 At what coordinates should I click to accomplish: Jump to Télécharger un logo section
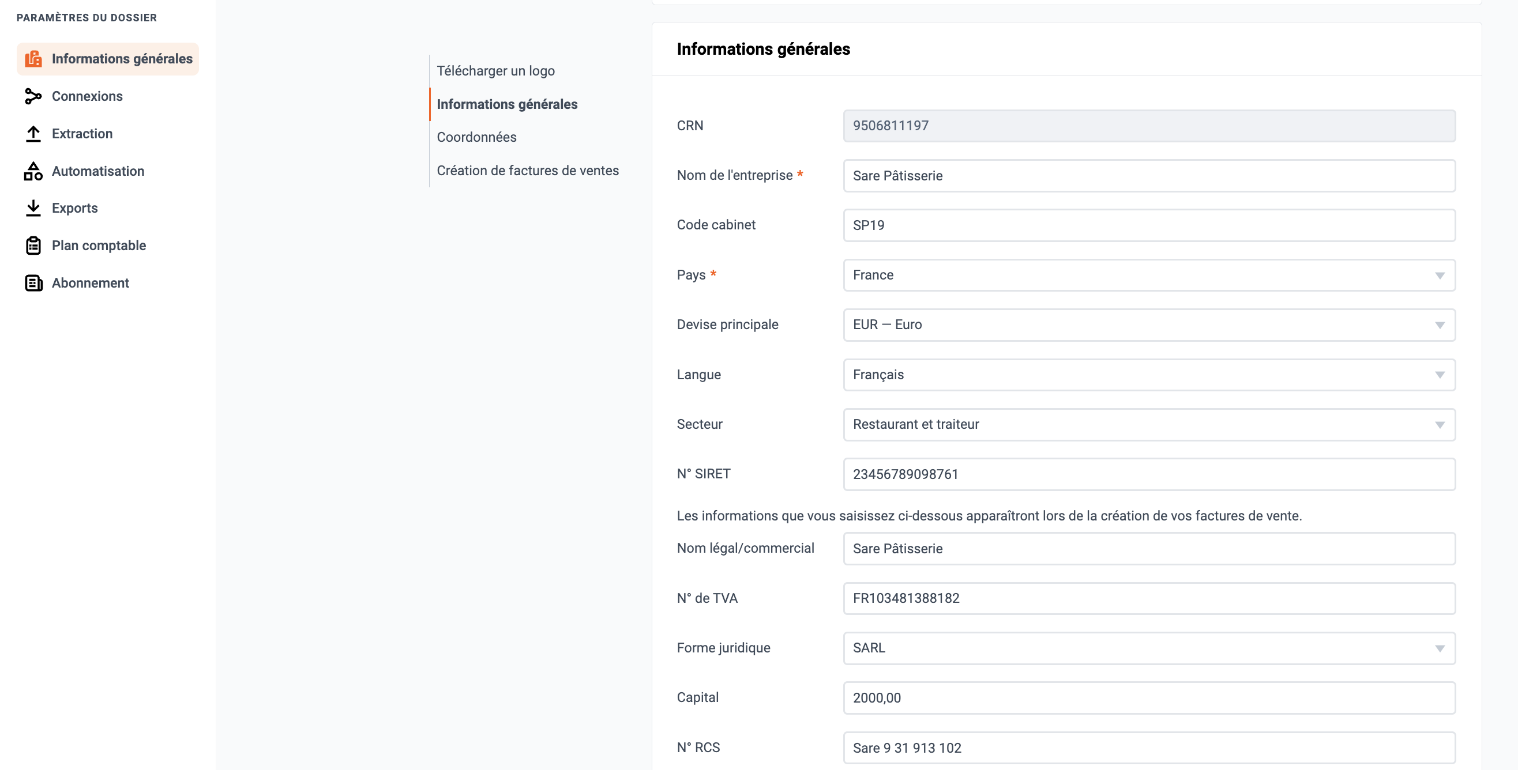(x=495, y=71)
